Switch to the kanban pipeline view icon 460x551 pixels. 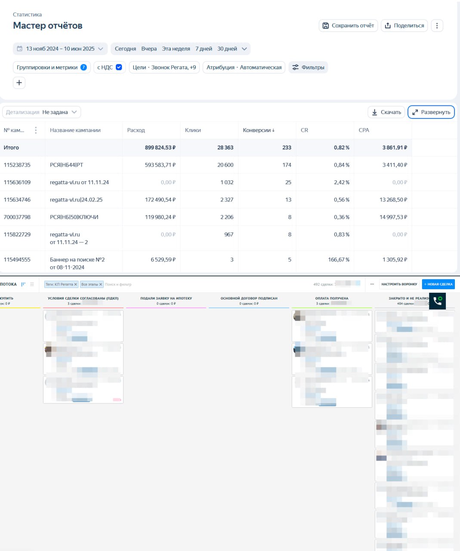coord(23,284)
